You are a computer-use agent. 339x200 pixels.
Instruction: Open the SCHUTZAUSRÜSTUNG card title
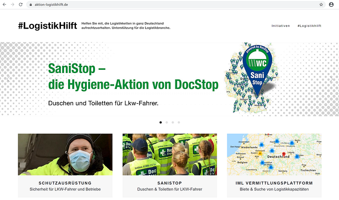coord(65,183)
